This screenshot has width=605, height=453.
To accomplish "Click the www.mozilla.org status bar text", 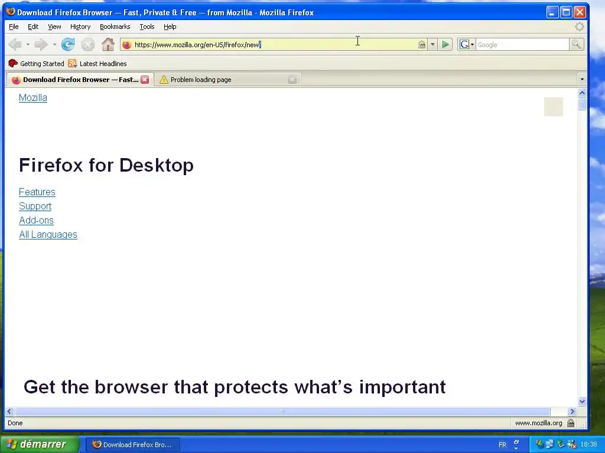I will click(x=539, y=423).
